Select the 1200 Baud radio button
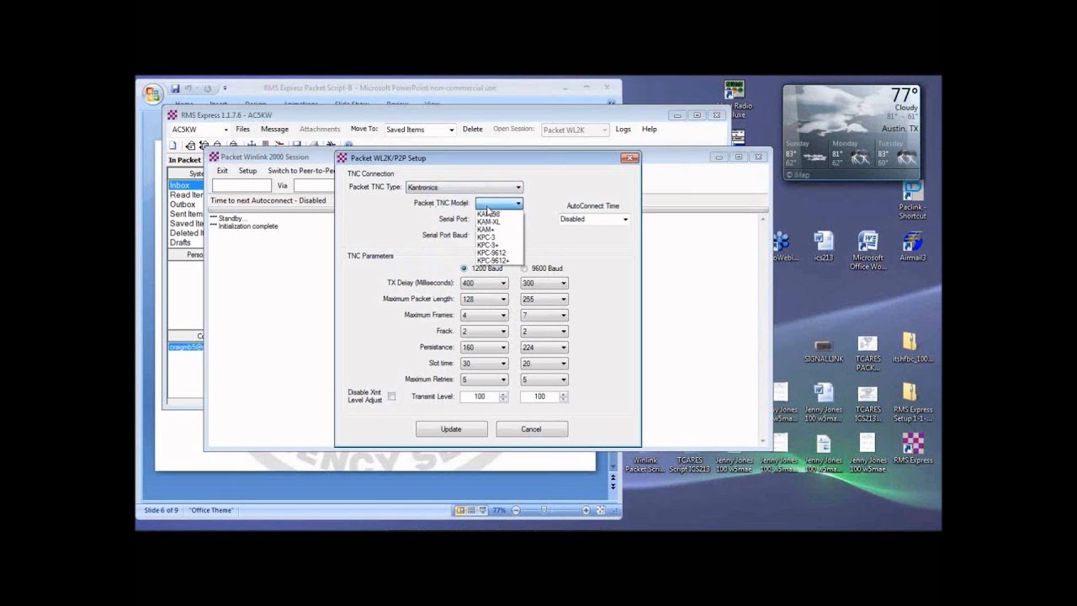The width and height of the screenshot is (1077, 606). coord(464,268)
